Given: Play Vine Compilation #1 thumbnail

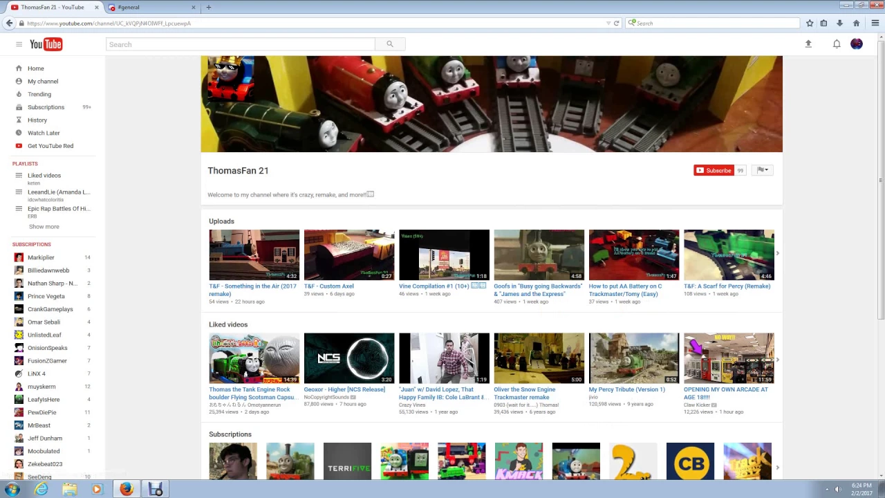Looking at the screenshot, I should [x=444, y=255].
